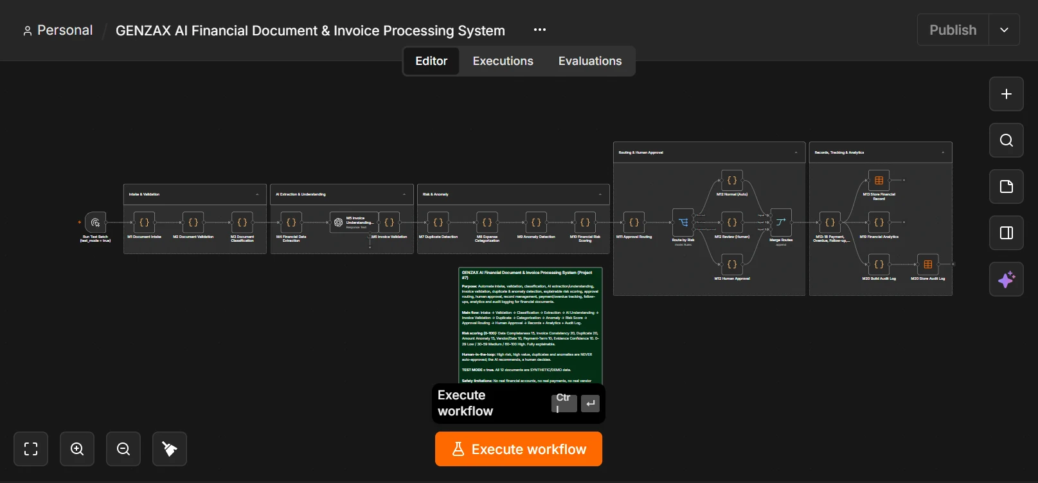Image resolution: width=1038 pixels, height=483 pixels.
Task: Open the M19 Financial Analytics node
Action: coord(879,223)
